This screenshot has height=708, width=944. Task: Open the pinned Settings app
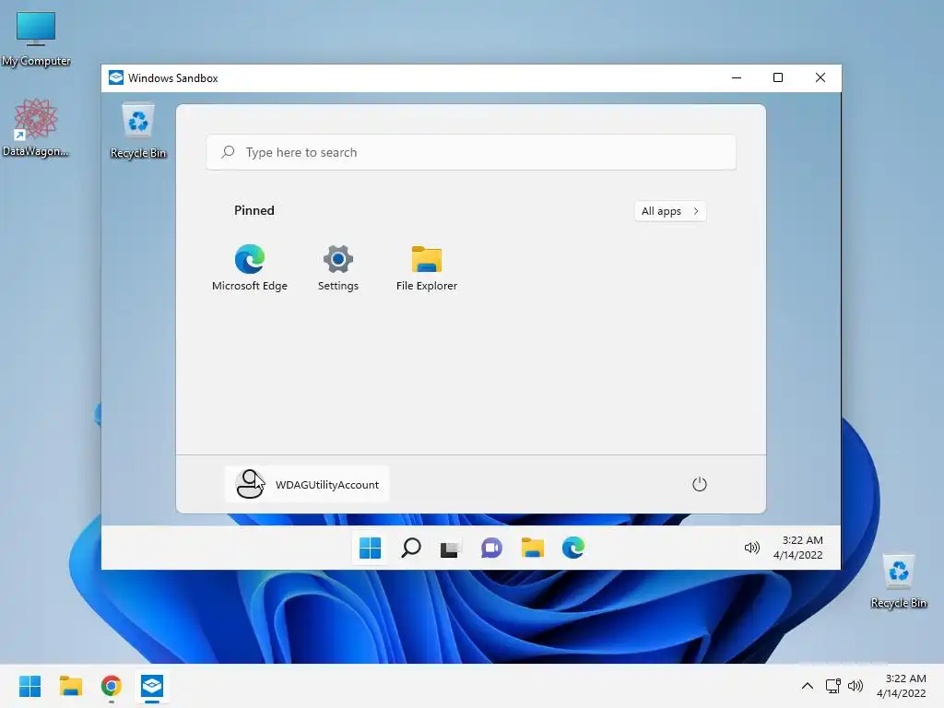click(337, 268)
